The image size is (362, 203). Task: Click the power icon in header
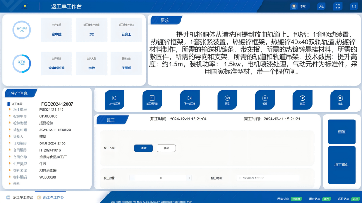click(354, 6)
